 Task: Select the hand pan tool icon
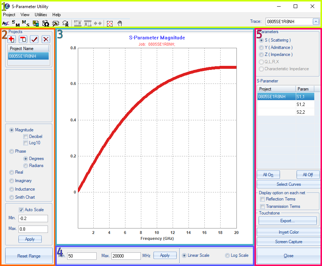(120, 24)
